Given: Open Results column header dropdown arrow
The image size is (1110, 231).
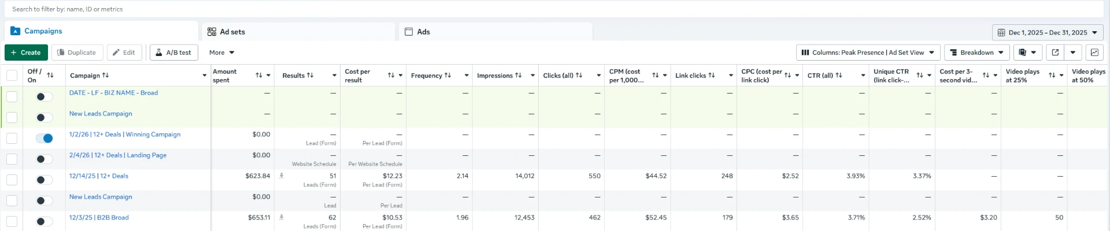Looking at the screenshot, I should tap(334, 76).
